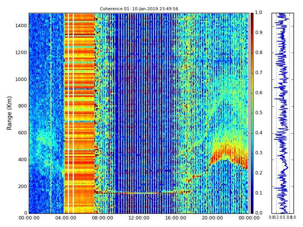Click the 12:00:00 time axis label
This screenshot has height=227, width=303.
coord(139,218)
